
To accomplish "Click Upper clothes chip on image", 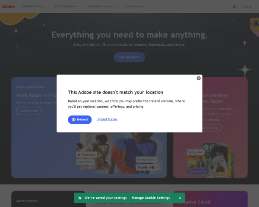I will (x=85, y=162).
